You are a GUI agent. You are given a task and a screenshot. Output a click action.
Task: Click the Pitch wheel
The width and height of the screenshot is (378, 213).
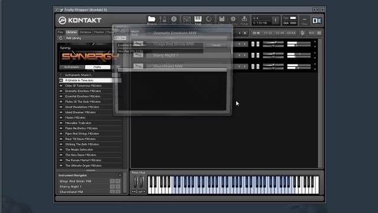(135, 182)
